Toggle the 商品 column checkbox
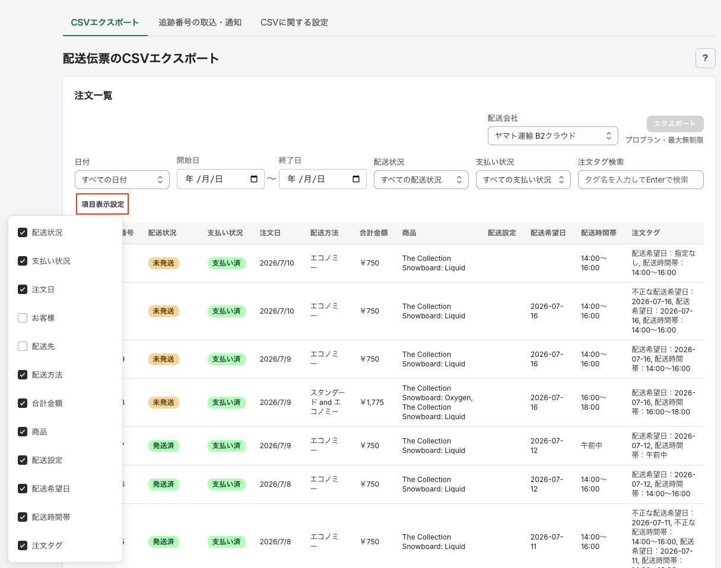 pos(23,432)
